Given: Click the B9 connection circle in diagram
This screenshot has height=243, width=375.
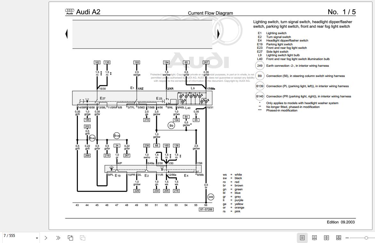Looking at the screenshot, I should pyautogui.click(x=171, y=125).
